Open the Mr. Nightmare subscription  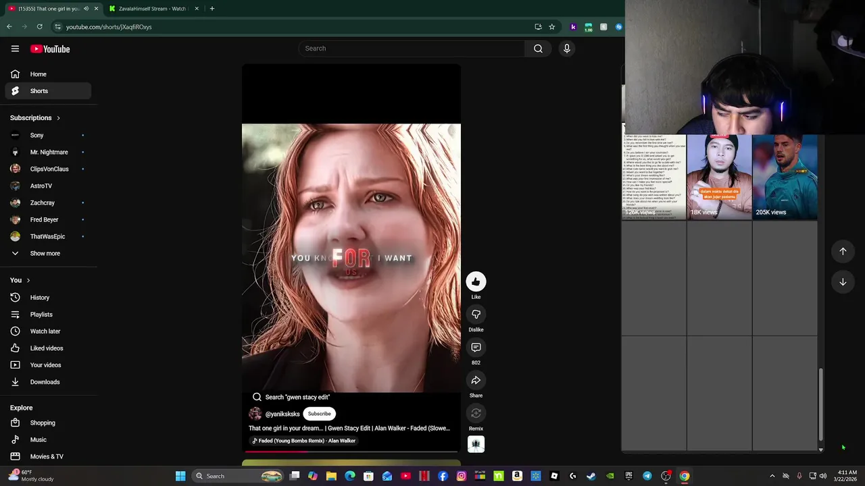point(47,152)
